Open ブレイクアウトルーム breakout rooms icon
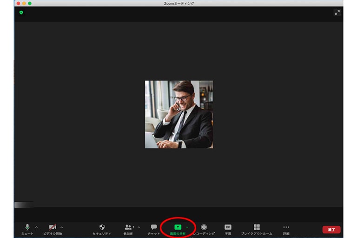The width and height of the screenshot is (357, 238). click(257, 227)
